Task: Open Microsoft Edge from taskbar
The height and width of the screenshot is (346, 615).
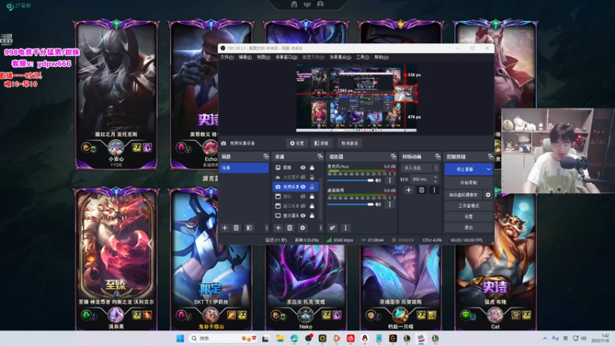Action: 294,338
